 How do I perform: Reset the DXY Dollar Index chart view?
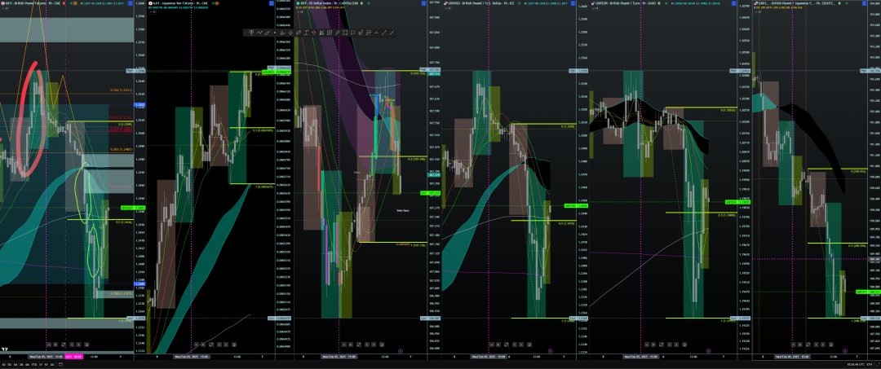[x=382, y=345]
